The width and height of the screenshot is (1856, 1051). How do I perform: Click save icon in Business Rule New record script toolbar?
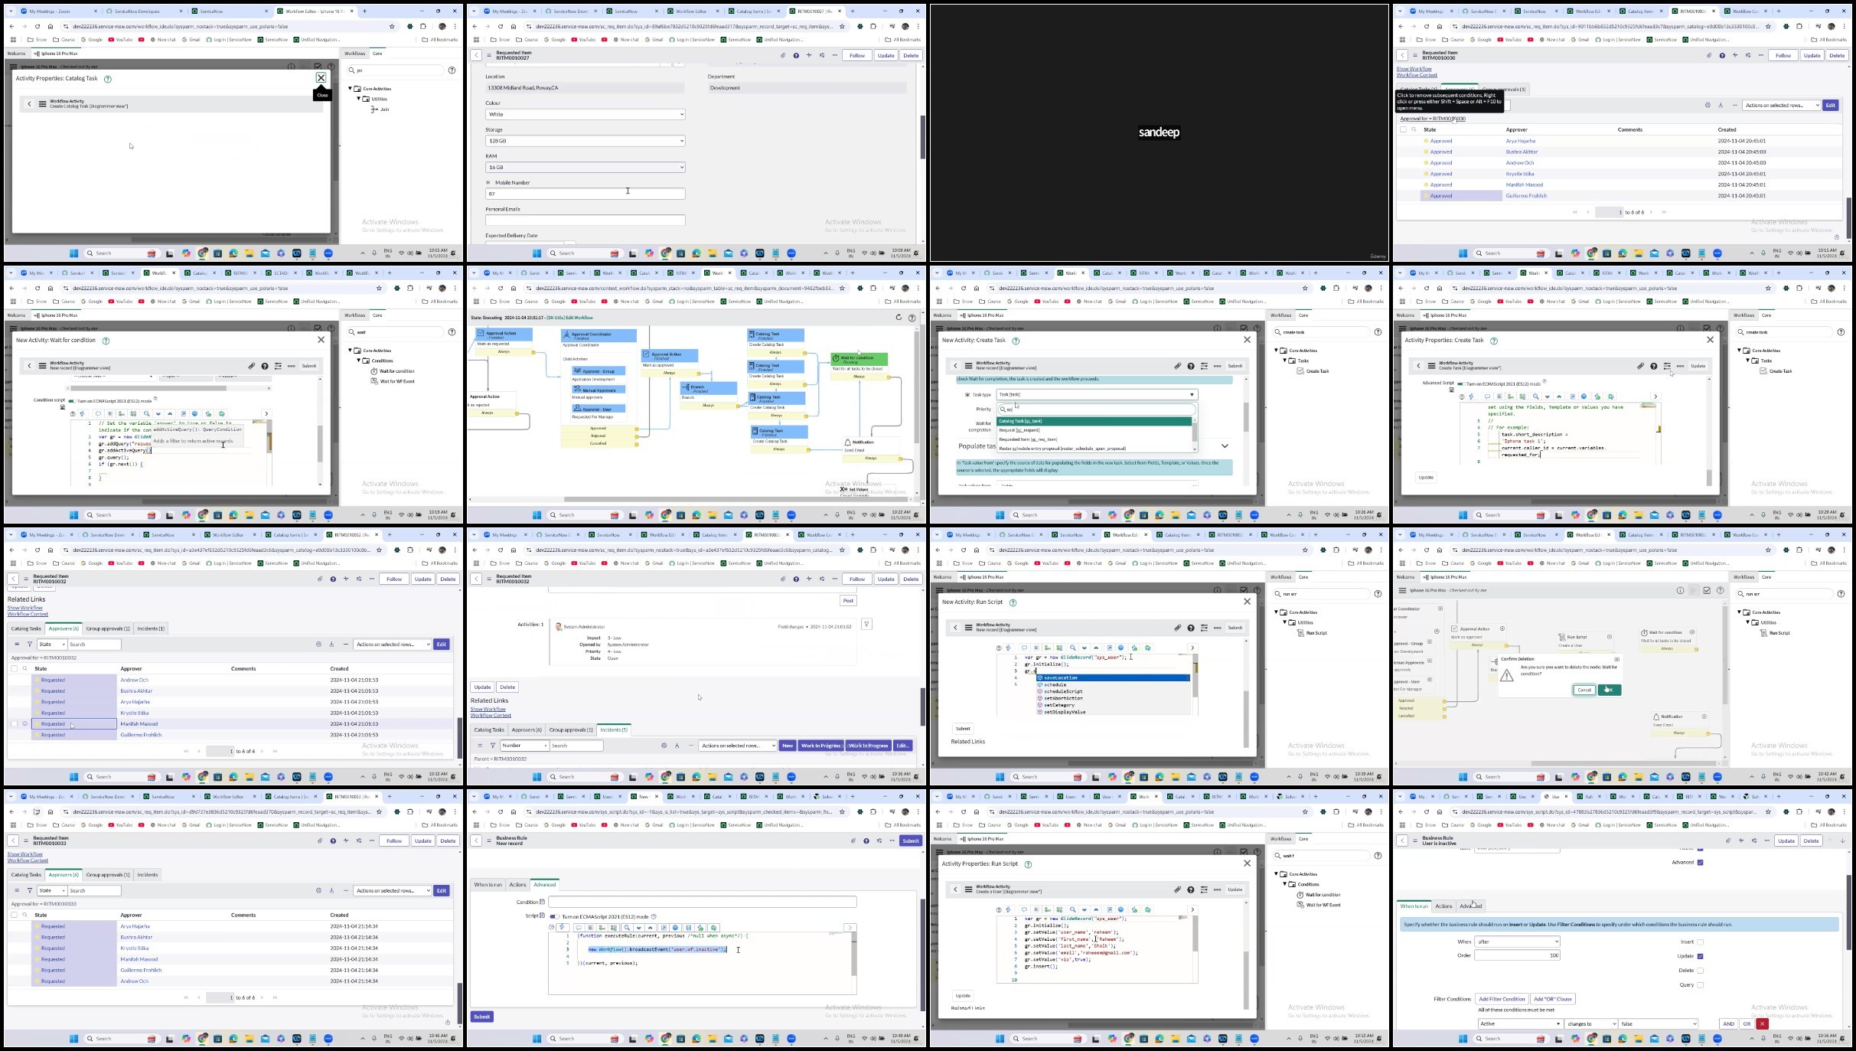click(688, 928)
